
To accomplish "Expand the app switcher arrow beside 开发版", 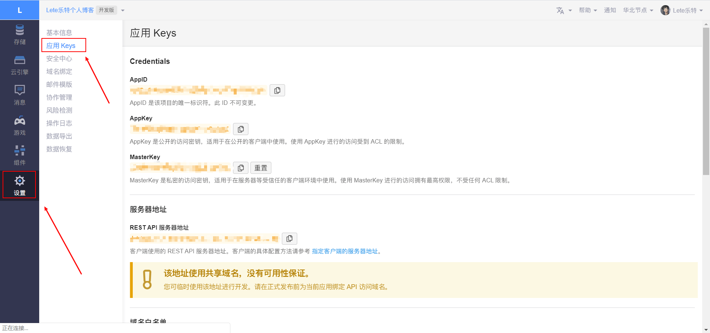I will click(x=123, y=10).
